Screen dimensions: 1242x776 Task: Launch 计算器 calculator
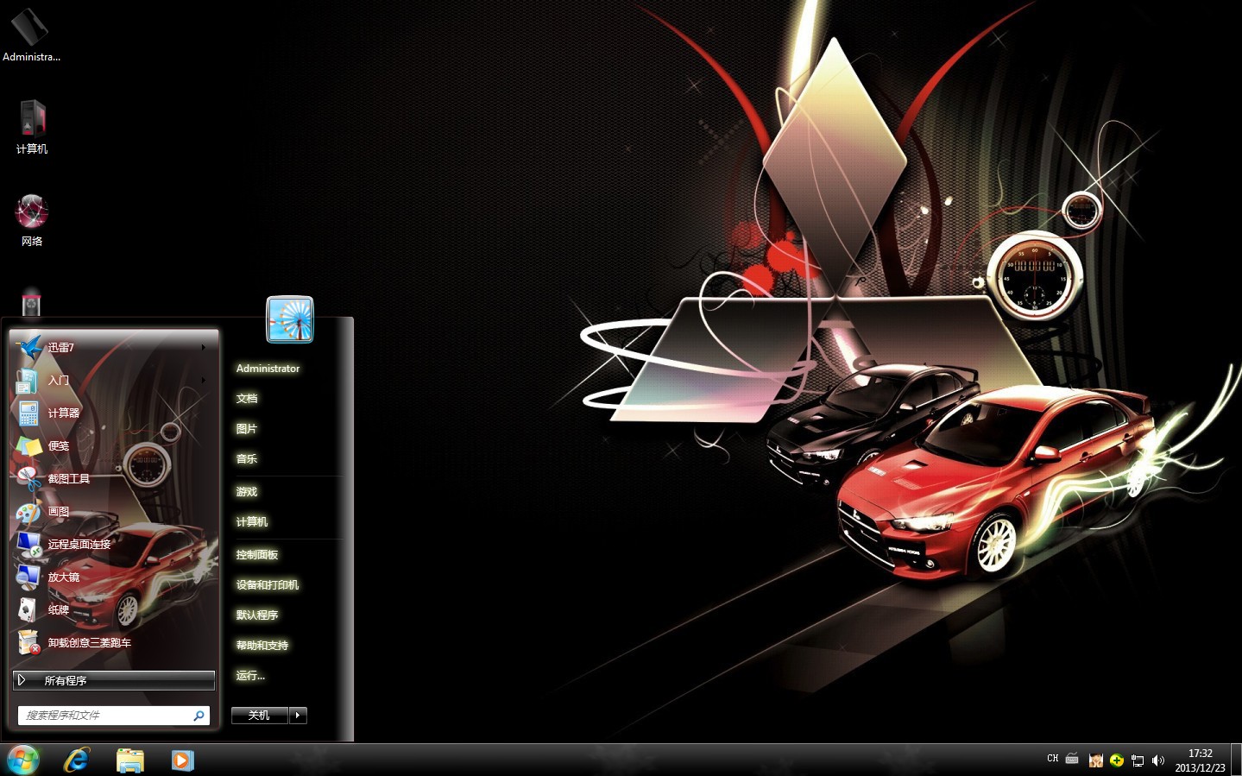tap(112, 413)
